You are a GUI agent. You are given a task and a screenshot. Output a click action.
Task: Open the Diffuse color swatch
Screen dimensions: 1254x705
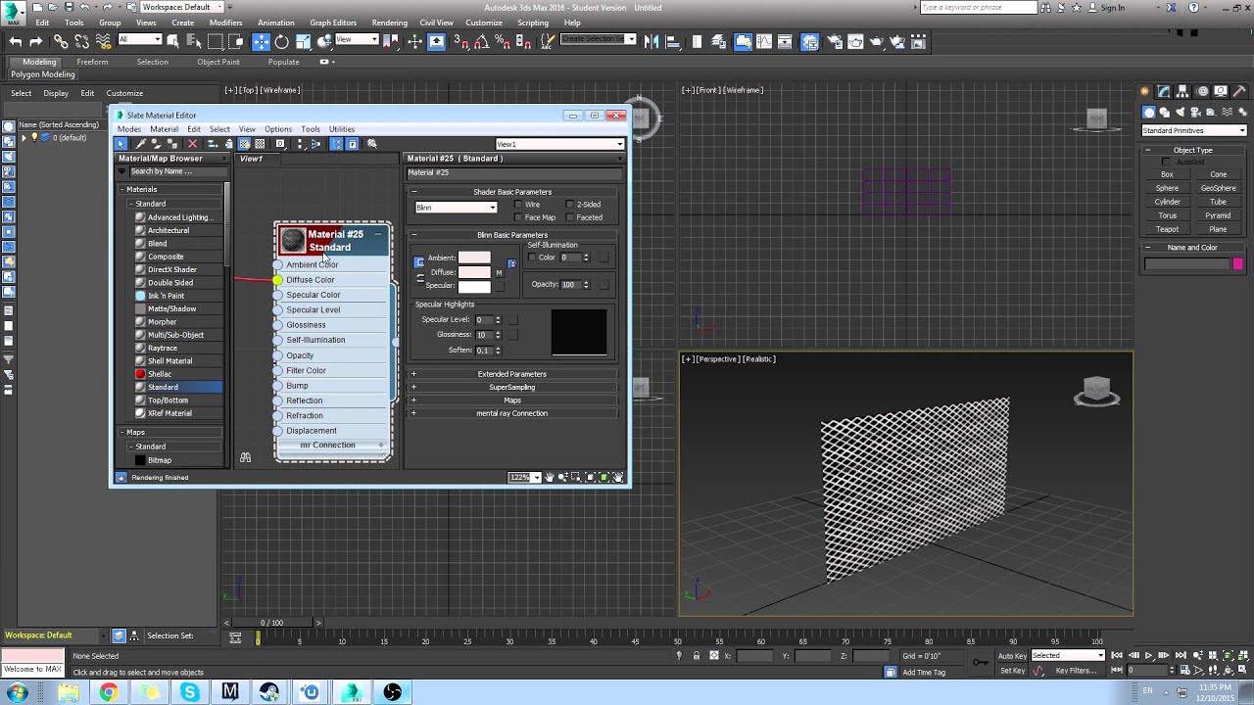click(474, 272)
